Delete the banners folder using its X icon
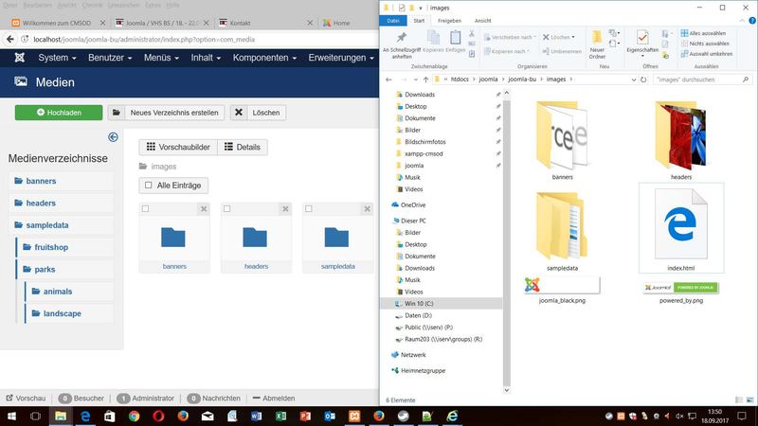Screen dimensions: 758x426 (203, 208)
